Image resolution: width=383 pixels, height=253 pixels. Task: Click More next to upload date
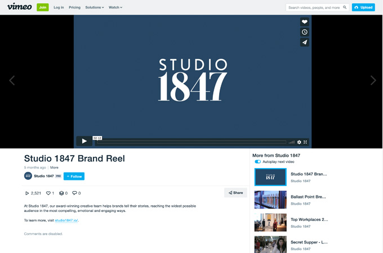point(54,168)
